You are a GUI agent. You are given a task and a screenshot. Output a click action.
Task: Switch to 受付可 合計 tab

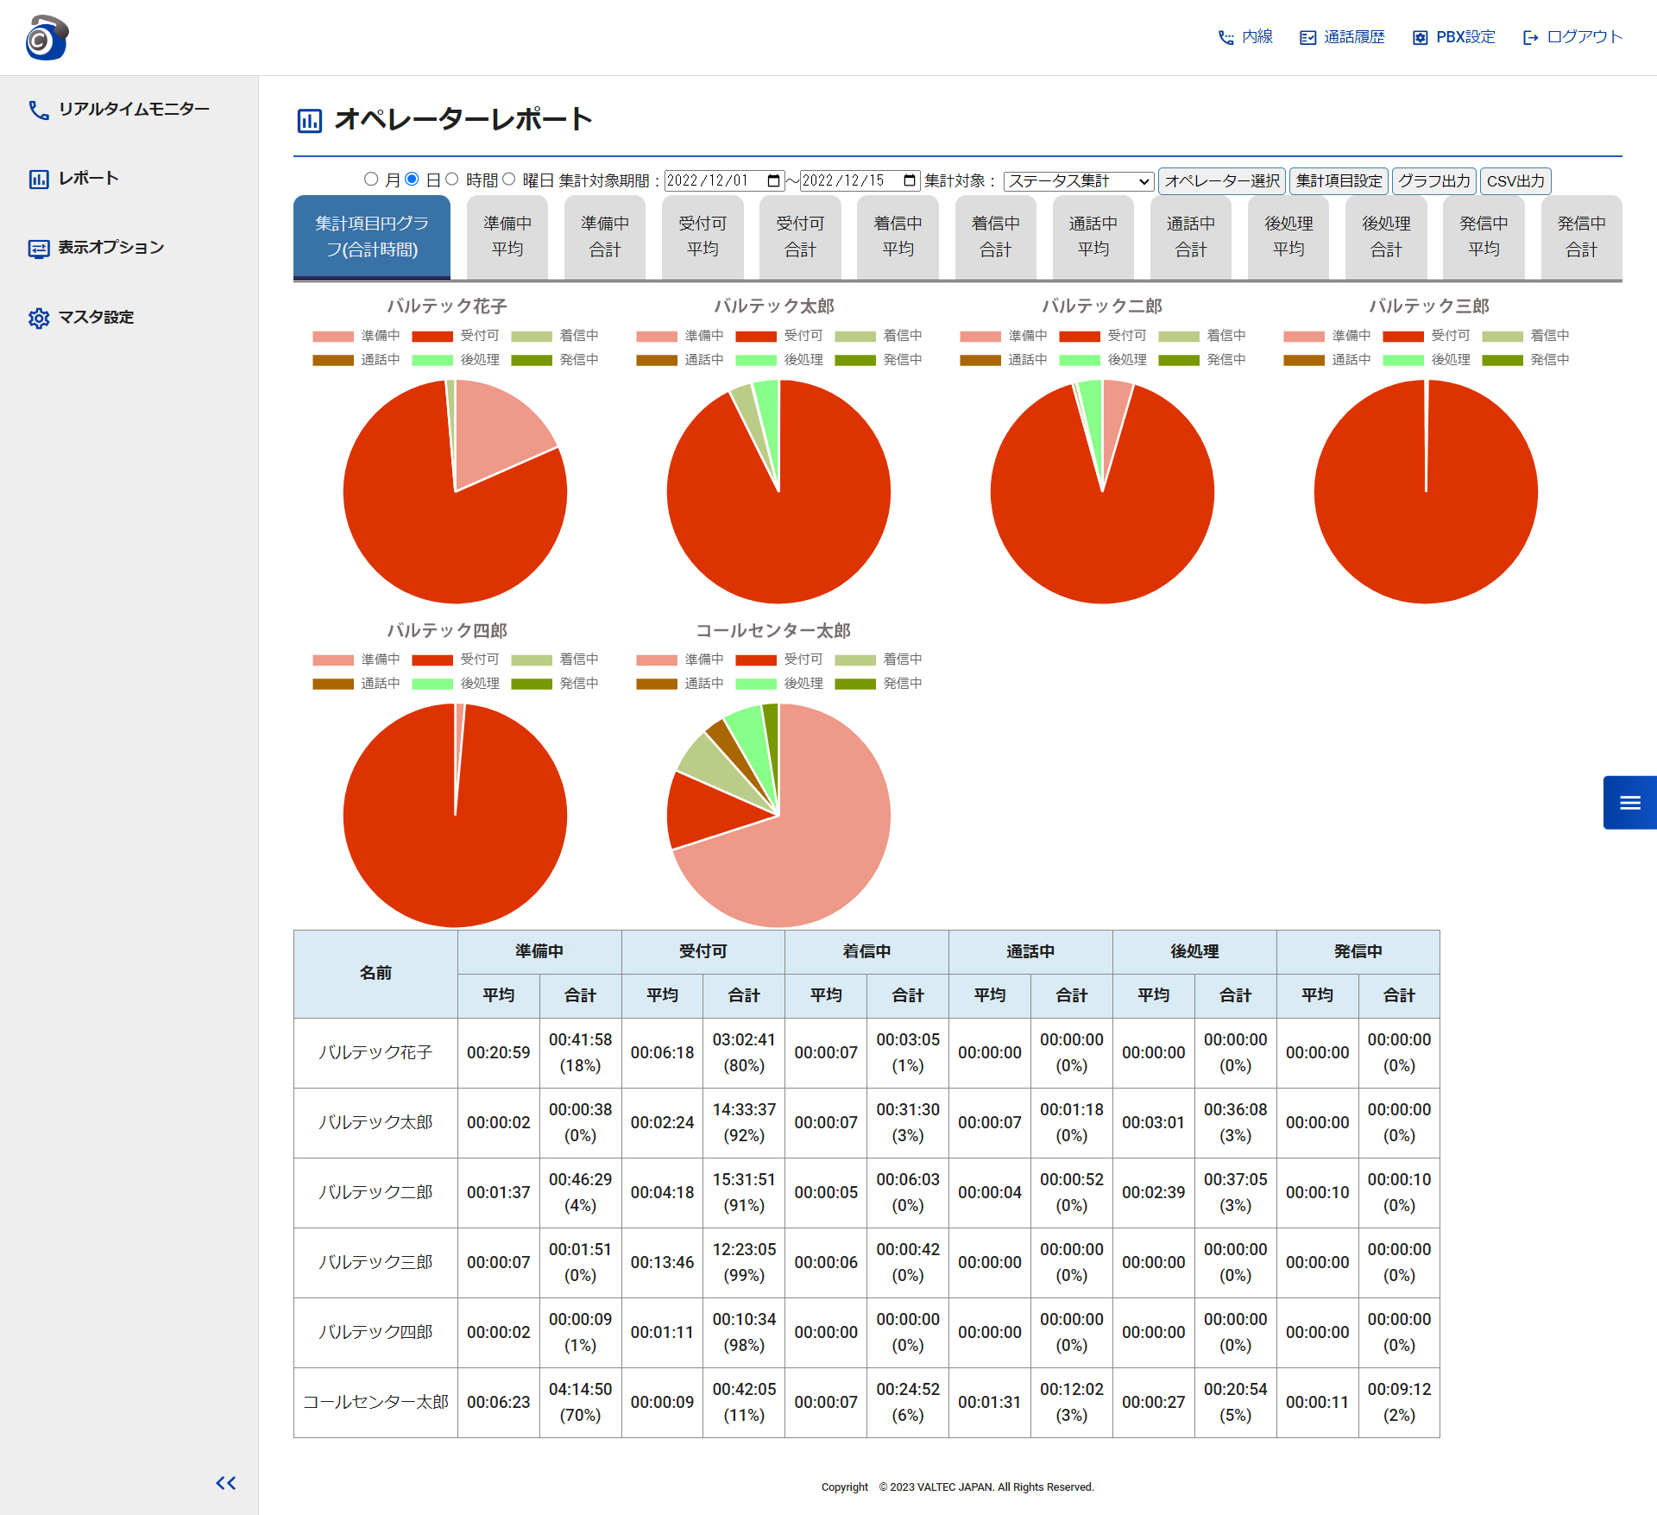(800, 237)
